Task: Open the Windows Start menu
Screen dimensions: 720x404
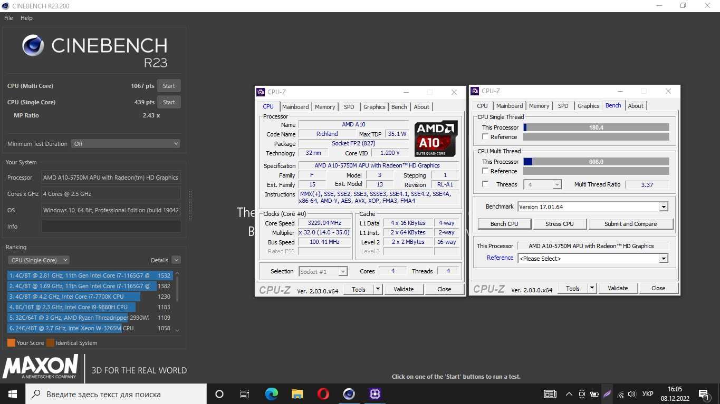Action: 12,394
